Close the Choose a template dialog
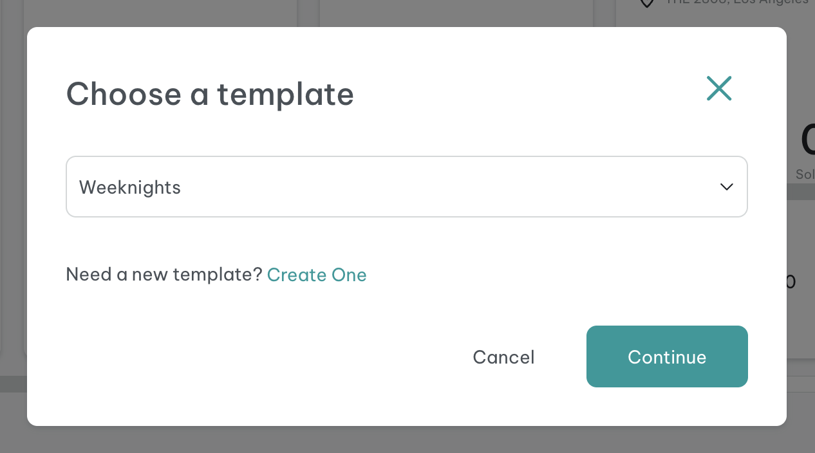This screenshot has width=815, height=453. [719, 88]
